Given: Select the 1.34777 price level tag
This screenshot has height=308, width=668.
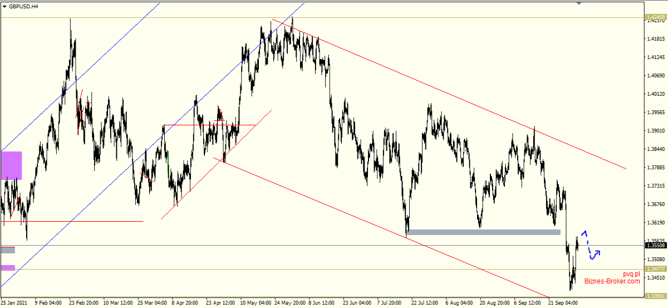Looking at the screenshot, I should coord(656,269).
